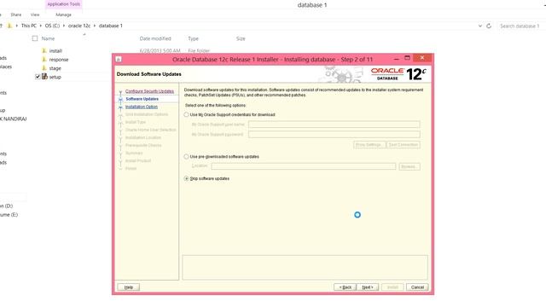
Task: Go to the Configure Security Updates step
Action: coord(149,91)
